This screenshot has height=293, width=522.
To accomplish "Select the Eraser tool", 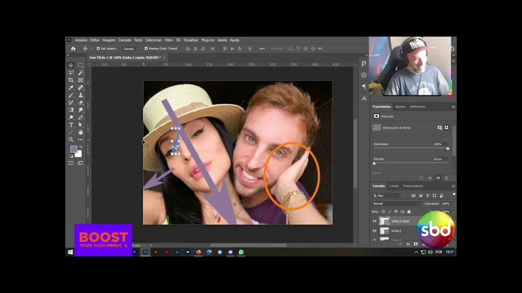I will (81, 103).
